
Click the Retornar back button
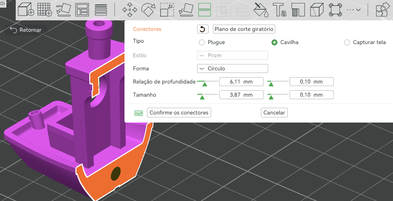click(25, 30)
